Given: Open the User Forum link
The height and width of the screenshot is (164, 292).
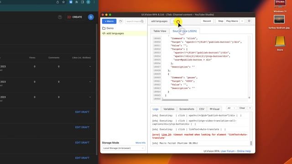Looking at the screenshot, I should pyautogui.click(x=228, y=151).
